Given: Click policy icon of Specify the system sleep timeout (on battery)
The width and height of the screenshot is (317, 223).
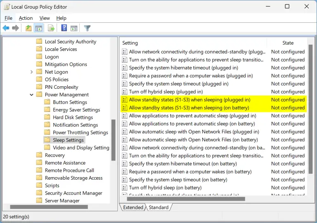Looking at the screenshot, I should point(125,180).
